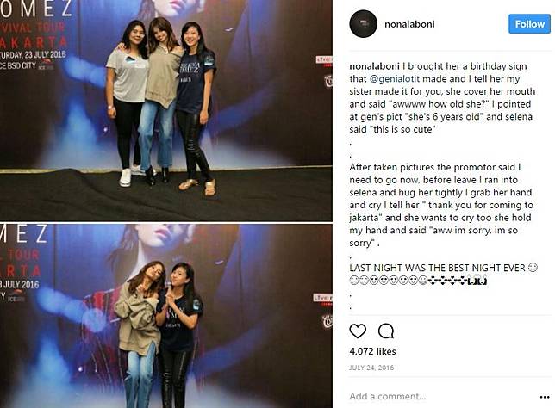
Task: Click the heart like icon
Action: pos(358,331)
